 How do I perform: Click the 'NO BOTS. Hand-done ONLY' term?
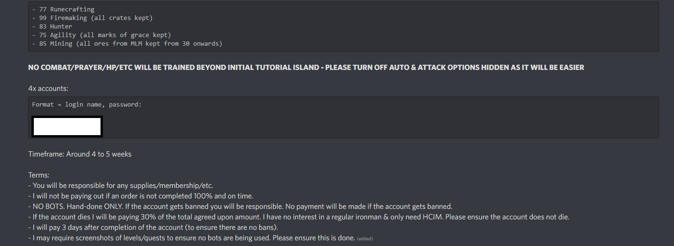click(x=240, y=207)
